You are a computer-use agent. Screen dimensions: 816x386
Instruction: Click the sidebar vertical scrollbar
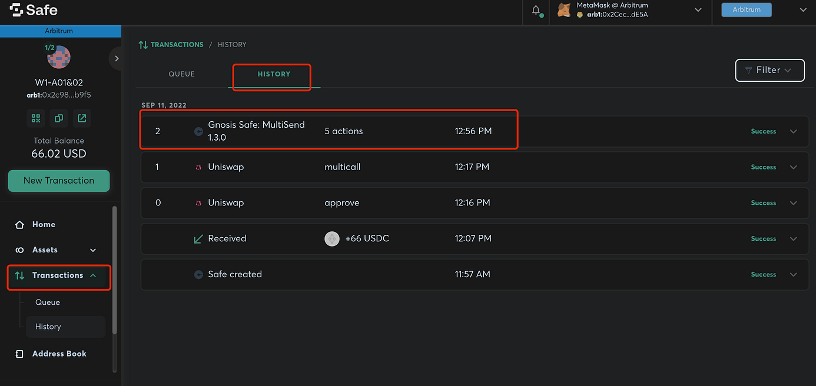click(x=114, y=271)
